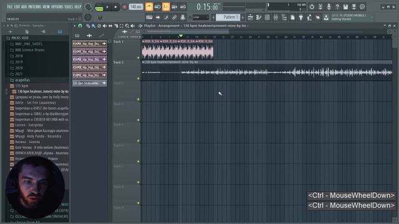
Task: Click the main volume knob
Action: click(88, 7)
